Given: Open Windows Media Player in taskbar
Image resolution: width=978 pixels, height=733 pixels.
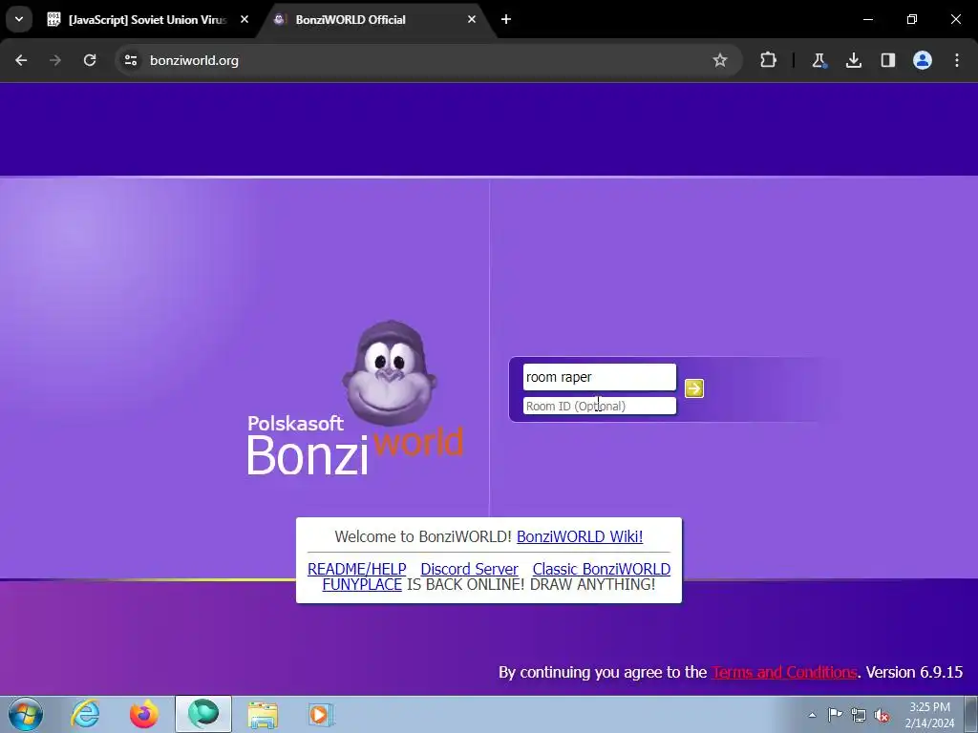Looking at the screenshot, I should (x=322, y=714).
